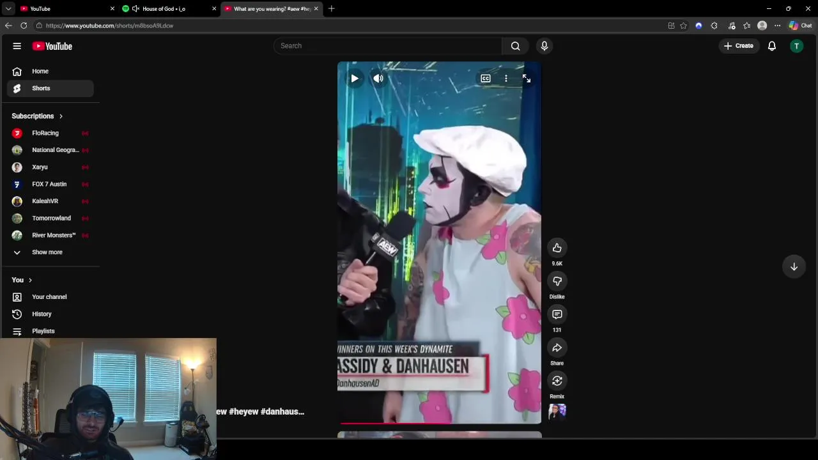The width and height of the screenshot is (818, 460).
Task: Open the tab search dropdown arrow
Action: tap(8, 9)
